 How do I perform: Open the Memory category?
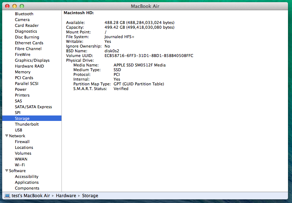[x=23, y=72]
